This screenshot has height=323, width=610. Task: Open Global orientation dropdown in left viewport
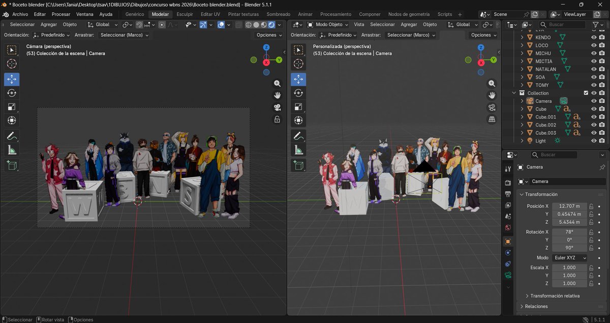[x=103, y=24]
